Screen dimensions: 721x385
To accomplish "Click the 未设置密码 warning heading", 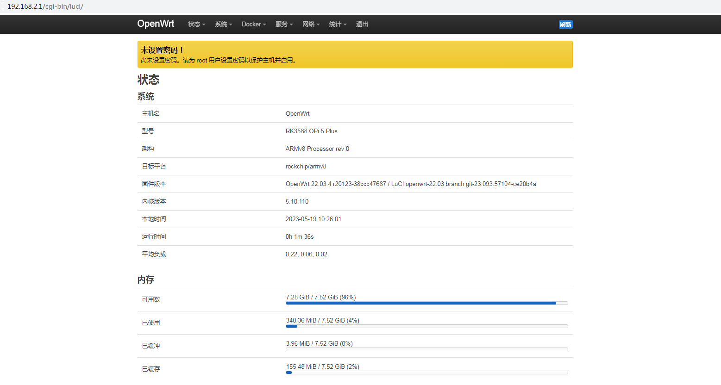I will [163, 50].
